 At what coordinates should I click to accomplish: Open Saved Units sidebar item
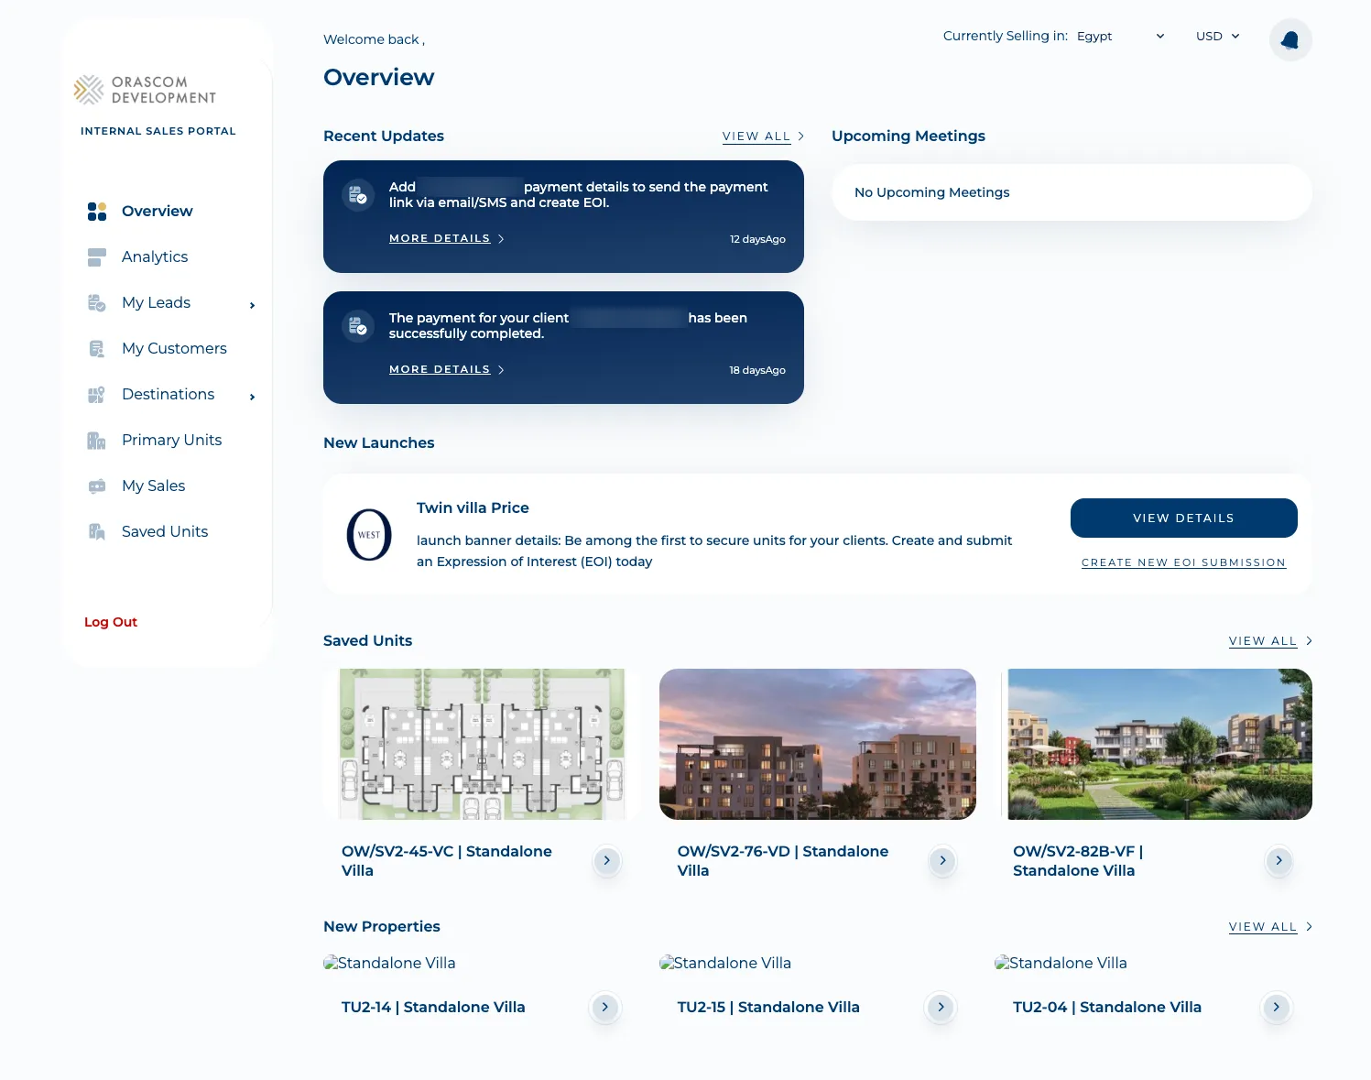click(x=165, y=532)
